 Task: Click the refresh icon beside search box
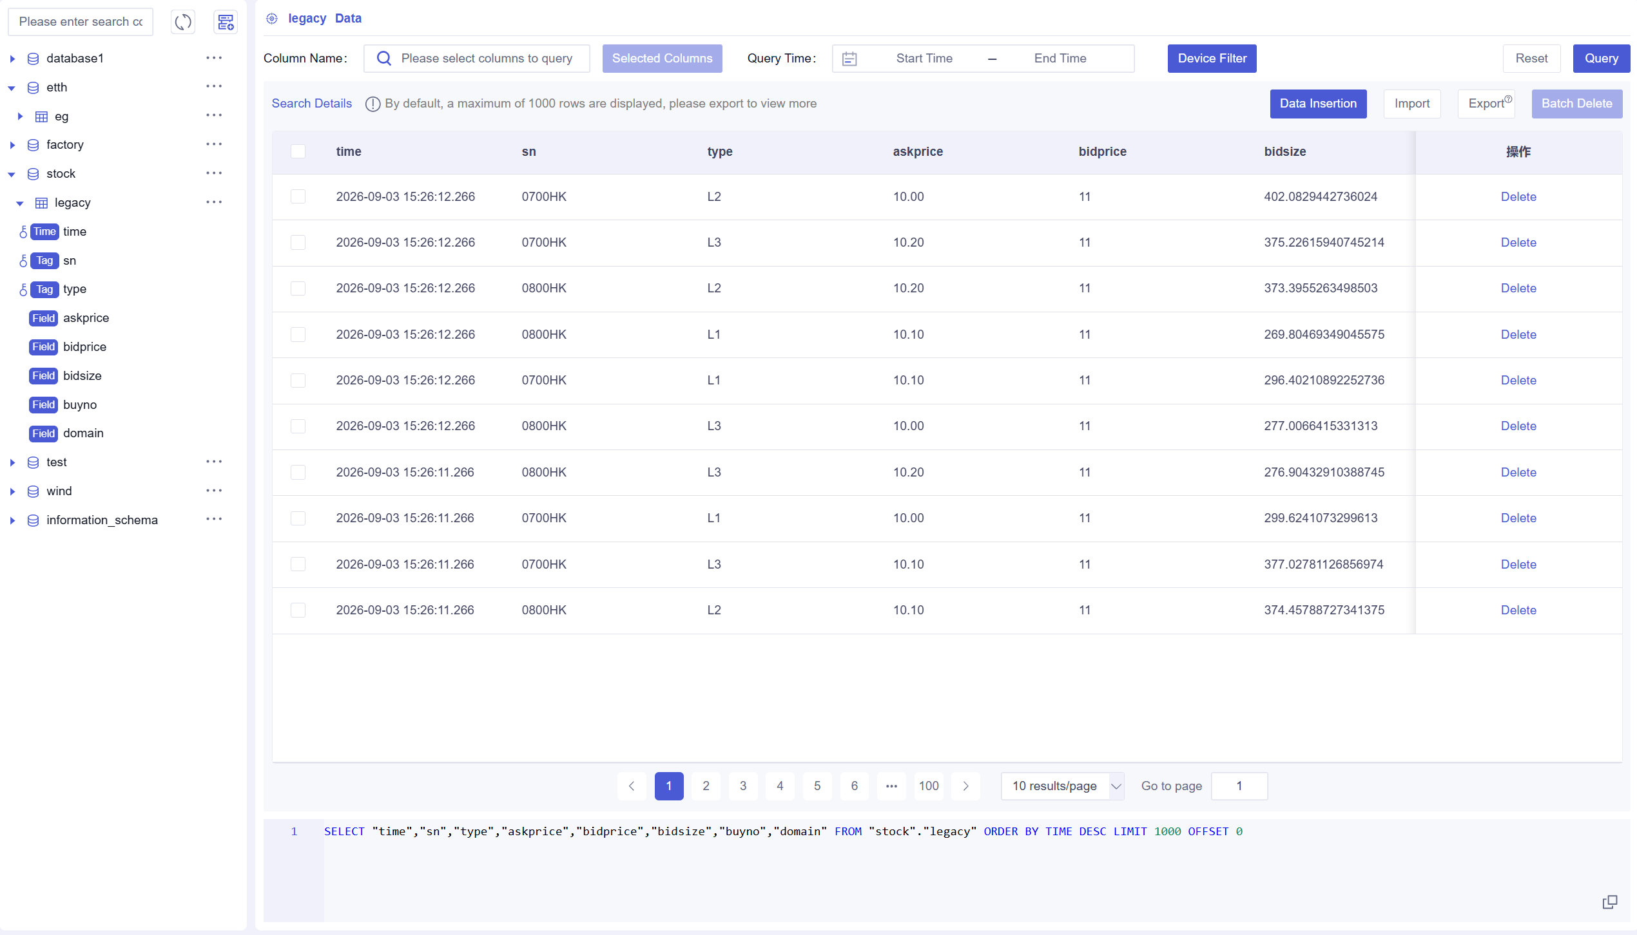[183, 22]
